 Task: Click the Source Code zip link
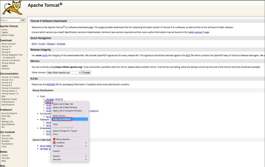tap(41, 149)
